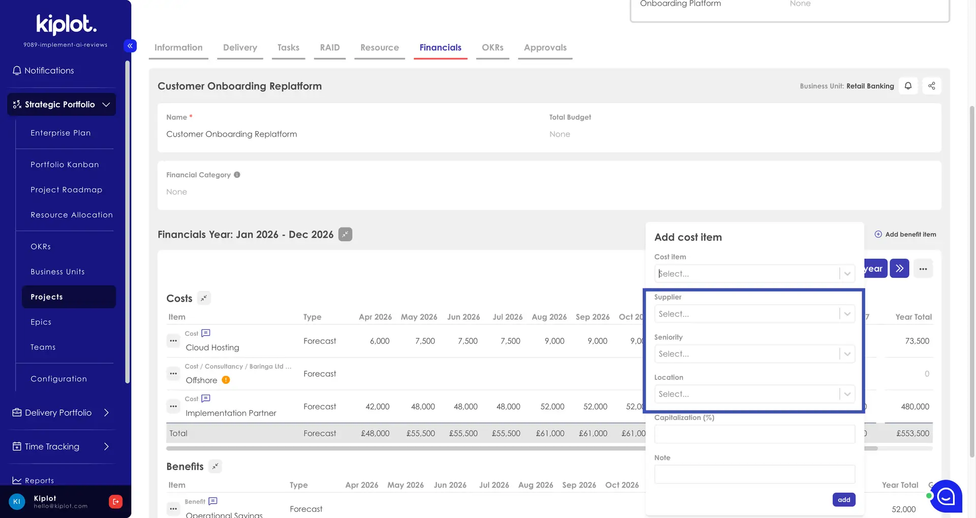Click the Financial Category info icon
976x518 pixels.
237,175
